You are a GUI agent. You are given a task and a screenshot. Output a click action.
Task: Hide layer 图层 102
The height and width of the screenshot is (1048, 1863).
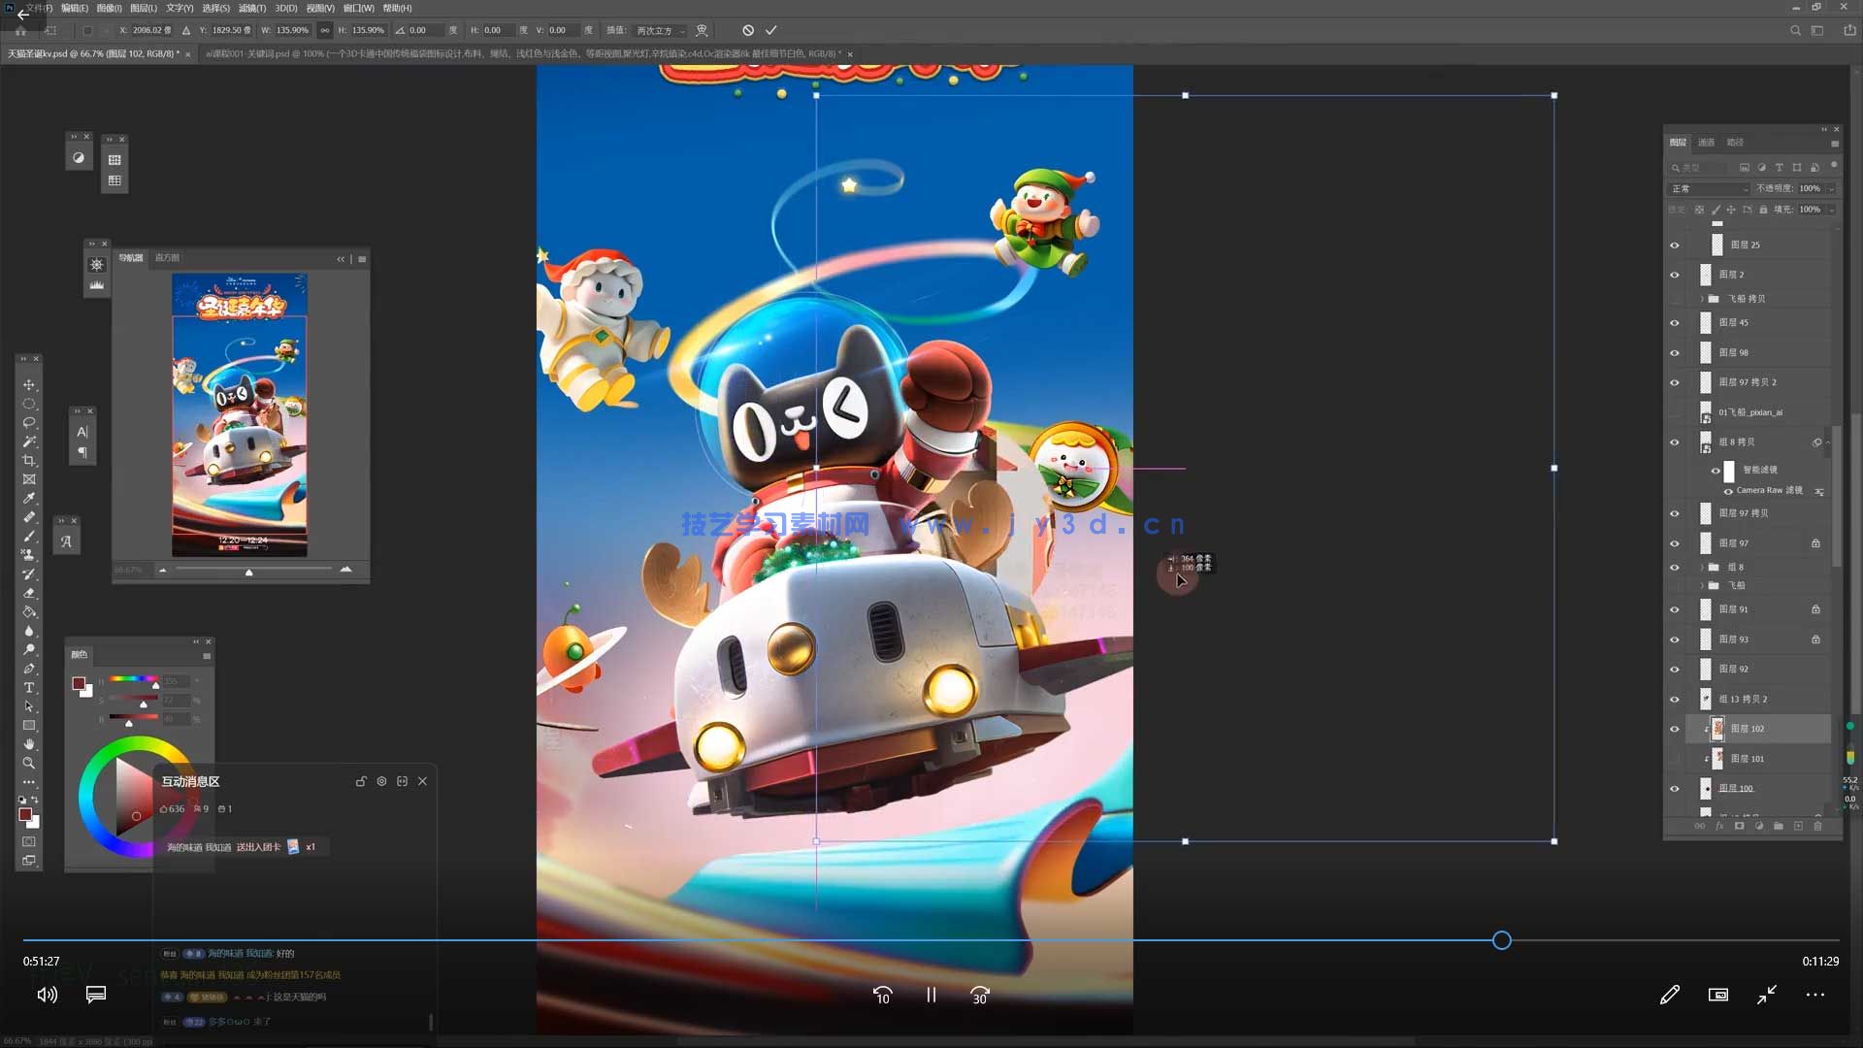[1675, 729]
